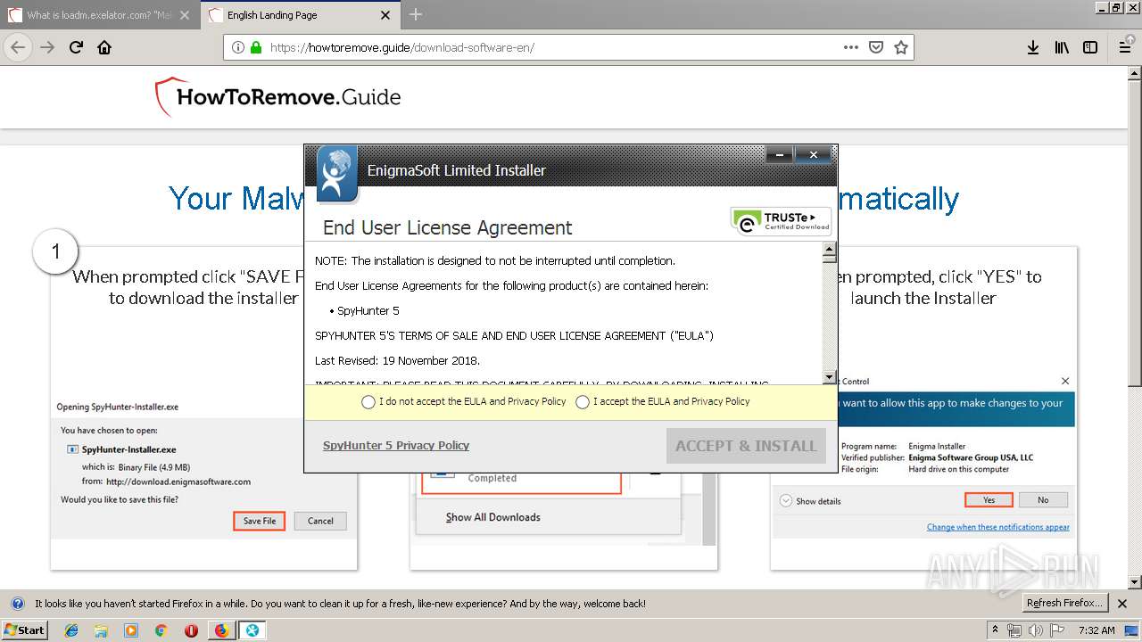Screen dimensions: 1142x642
Task: Open the Firefox hamburger menu
Action: tap(1123, 47)
